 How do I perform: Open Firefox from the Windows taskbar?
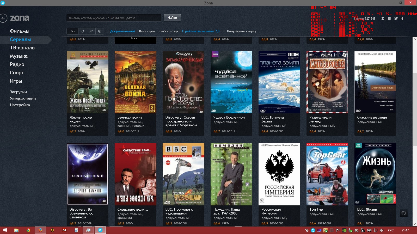(40, 230)
